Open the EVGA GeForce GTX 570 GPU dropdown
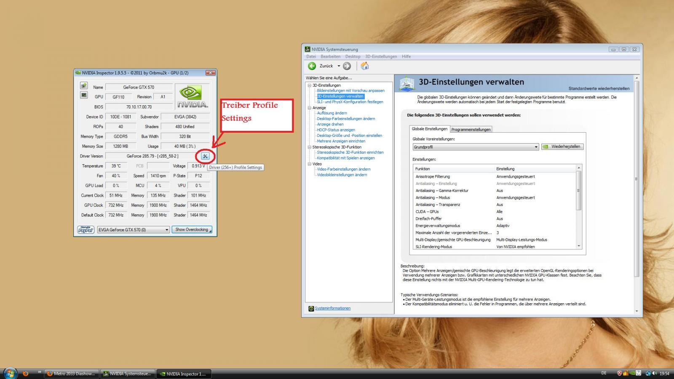This screenshot has height=379, width=674. point(134,230)
